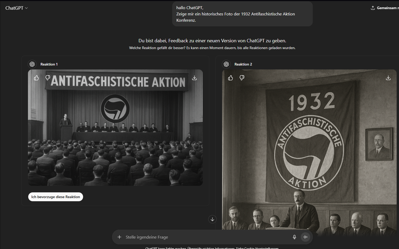This screenshot has width=399, height=249.
Task: Click the ChatGPT logo next to Reaktion 2
Action: click(x=226, y=64)
